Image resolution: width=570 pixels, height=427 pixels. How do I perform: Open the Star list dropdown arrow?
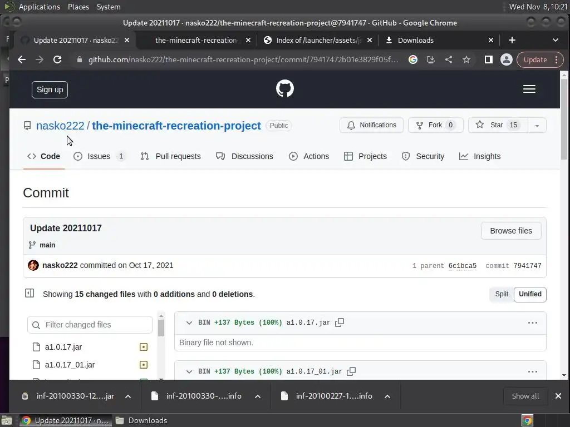point(537,126)
